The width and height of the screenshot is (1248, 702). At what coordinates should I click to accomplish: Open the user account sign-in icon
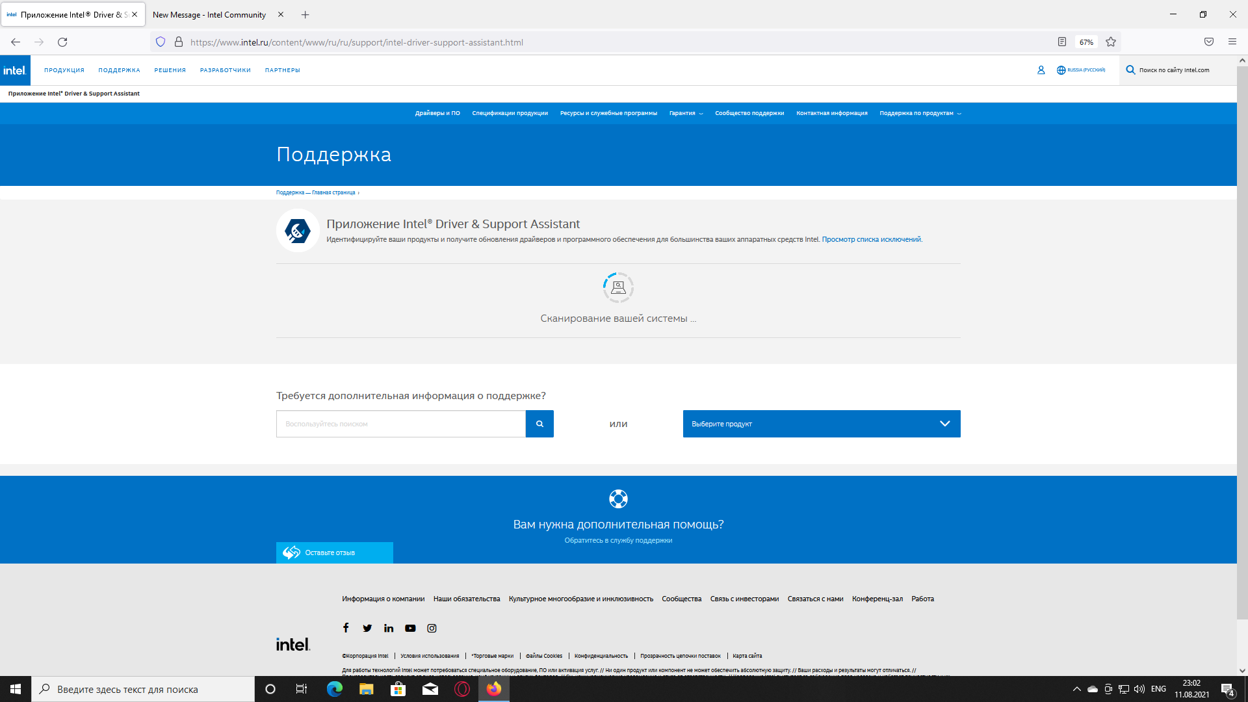pyautogui.click(x=1041, y=70)
